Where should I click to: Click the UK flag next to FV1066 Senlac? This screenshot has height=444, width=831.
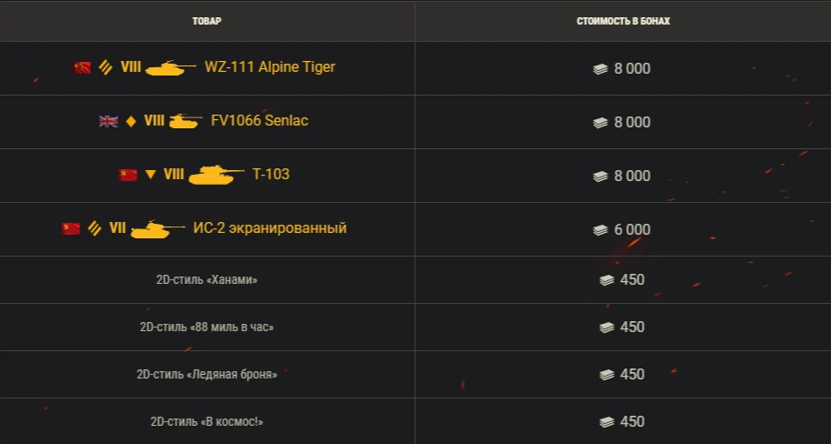point(108,121)
